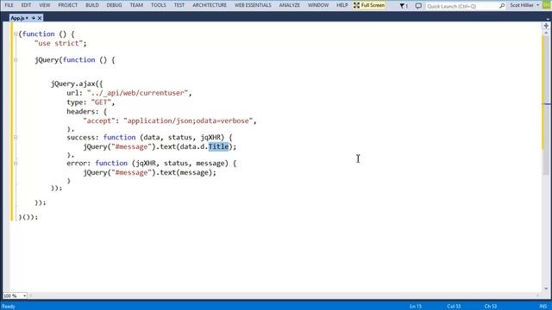Open the WEB ESSENTIALS menu
This screenshot has height=310, width=552.
pos(253,5)
